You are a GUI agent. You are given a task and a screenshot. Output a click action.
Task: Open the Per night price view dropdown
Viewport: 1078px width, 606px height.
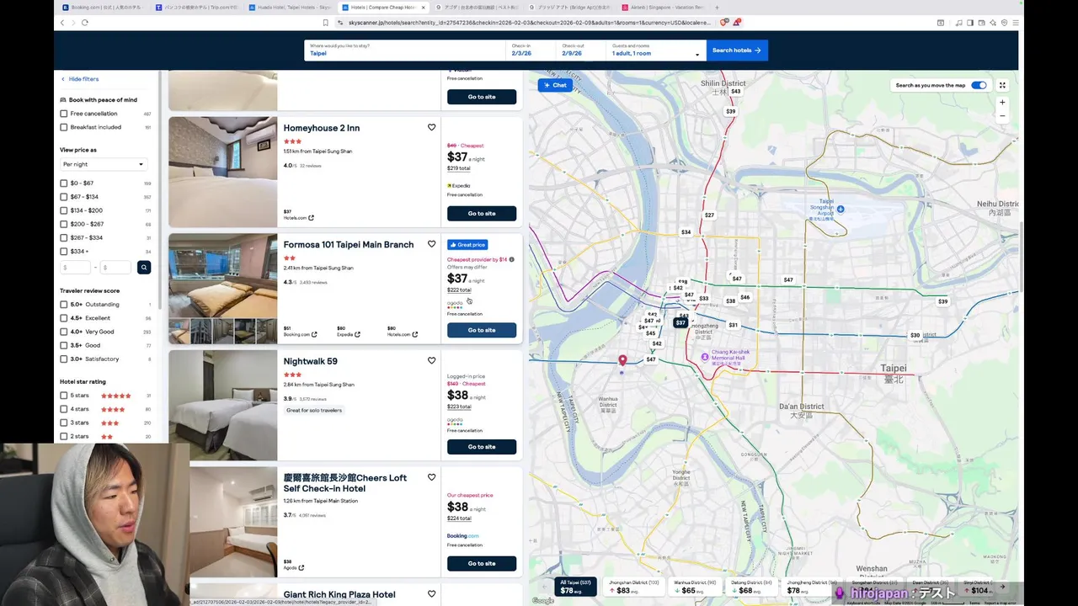(103, 164)
